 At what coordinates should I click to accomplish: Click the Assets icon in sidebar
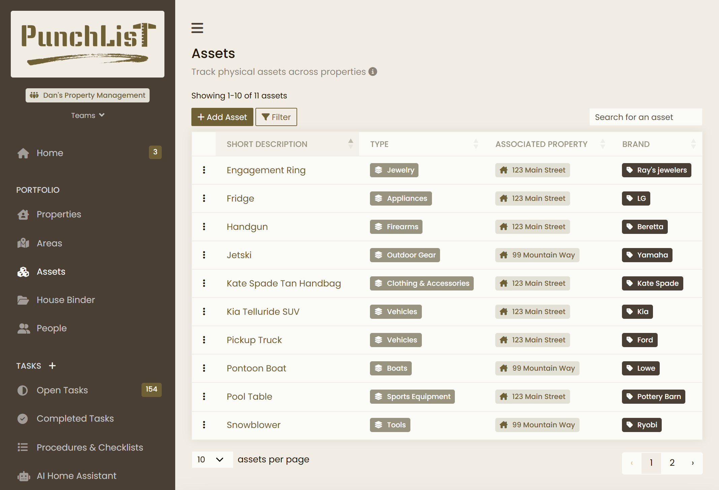22,272
